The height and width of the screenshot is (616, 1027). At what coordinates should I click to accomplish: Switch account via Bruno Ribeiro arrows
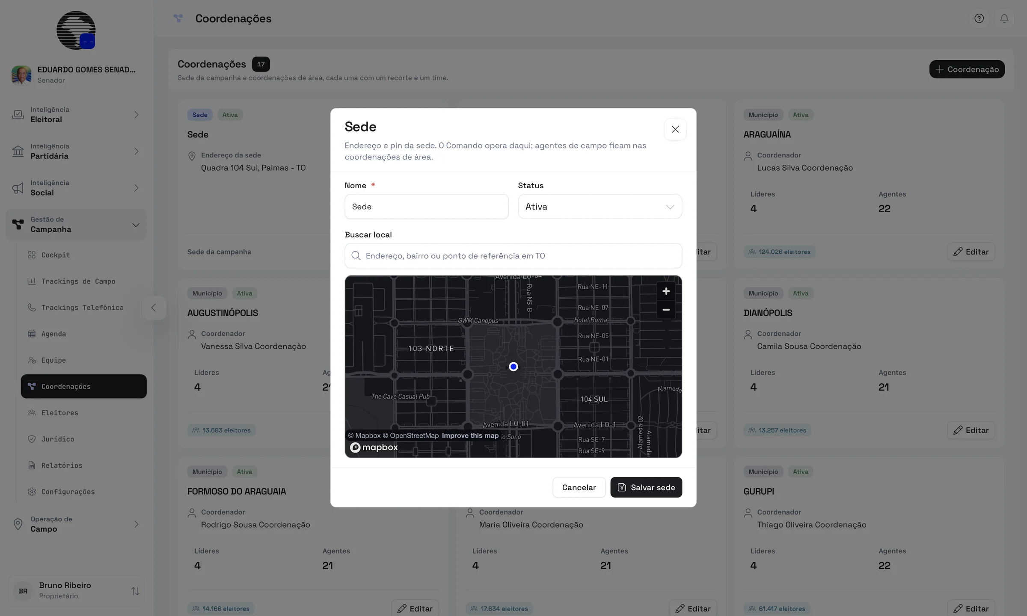pyautogui.click(x=135, y=591)
